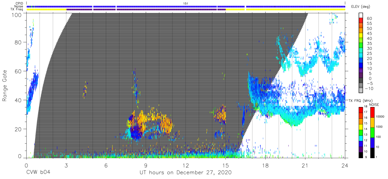Pick the red segment of the ELEV colorbar
The height and width of the screenshot is (179, 388).
click(361, 21)
